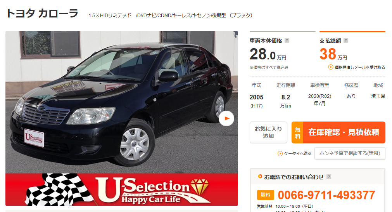Click the 無料 label beside the phone number
This screenshot has width=392, height=212.
click(265, 195)
